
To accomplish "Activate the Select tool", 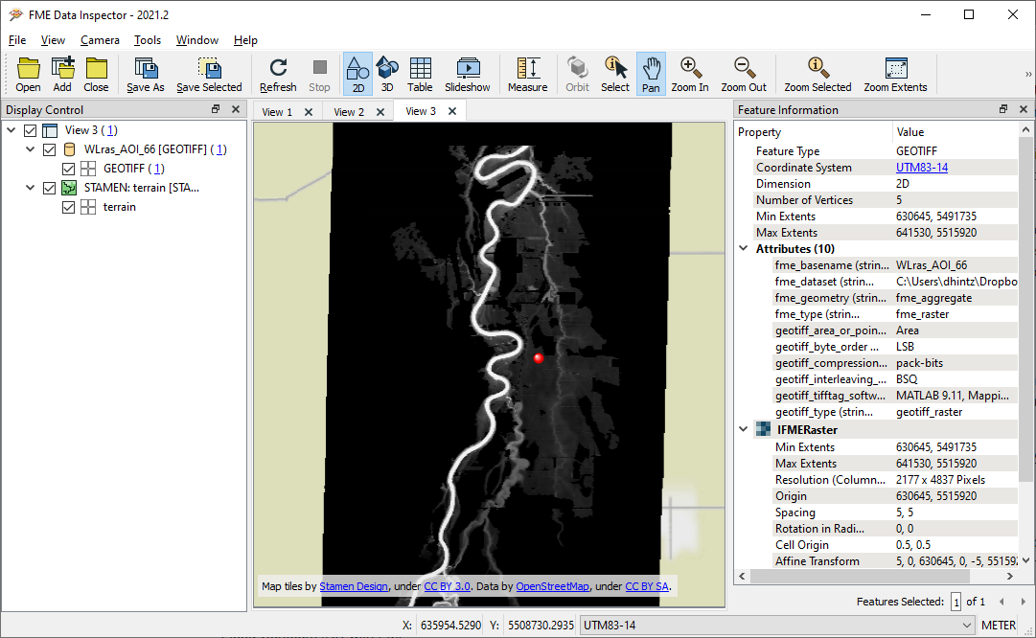I will point(615,74).
